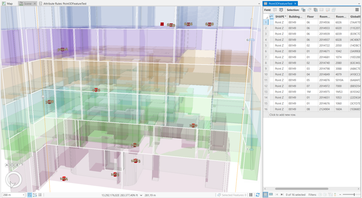
Task: Collapse the navigator with the up chevron
Action: click(7, 165)
